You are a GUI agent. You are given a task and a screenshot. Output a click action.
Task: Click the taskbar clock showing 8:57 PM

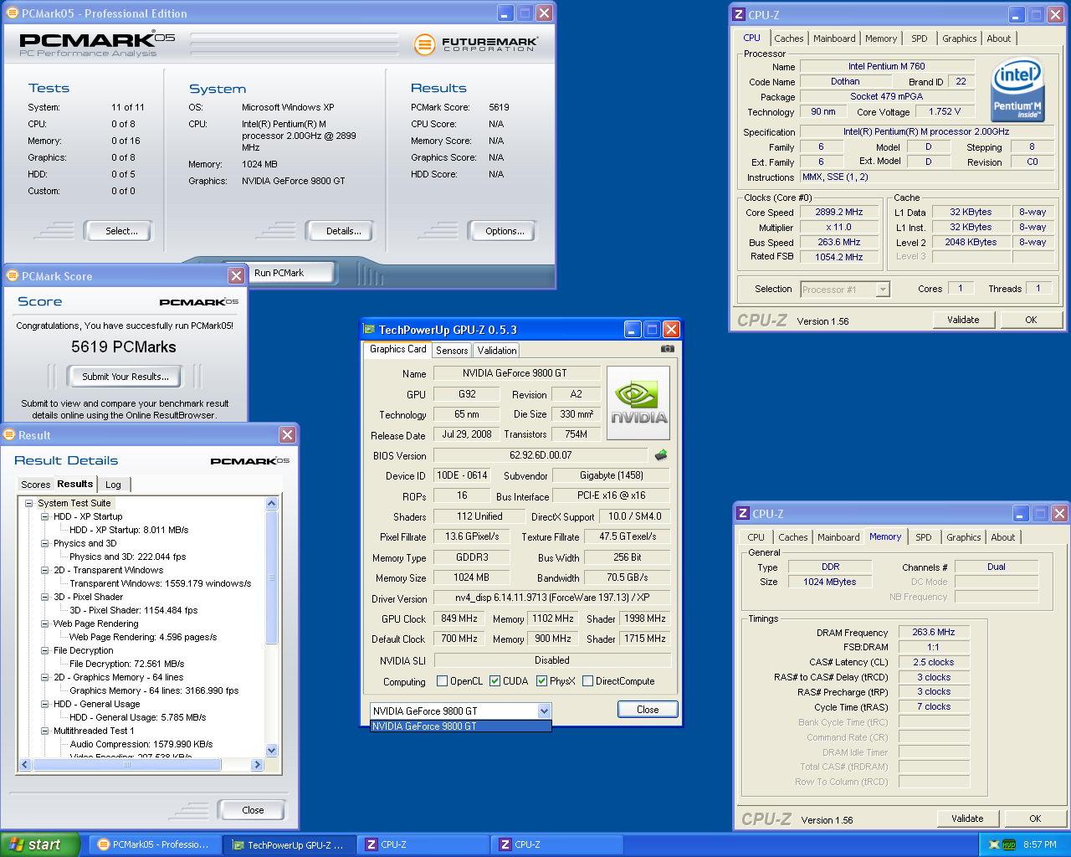tap(1039, 844)
